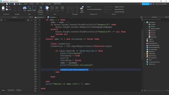Viewport: 169px width, 95px height.
Task: Select the Players service
Action: click(151, 39)
